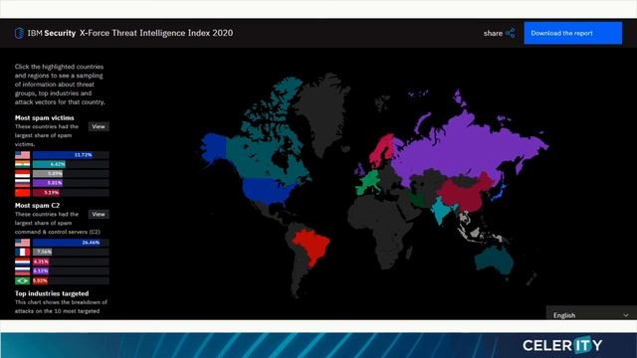637x358 pixels.
Task: Click the gray Indonesia spam victims bar
Action: (48, 174)
